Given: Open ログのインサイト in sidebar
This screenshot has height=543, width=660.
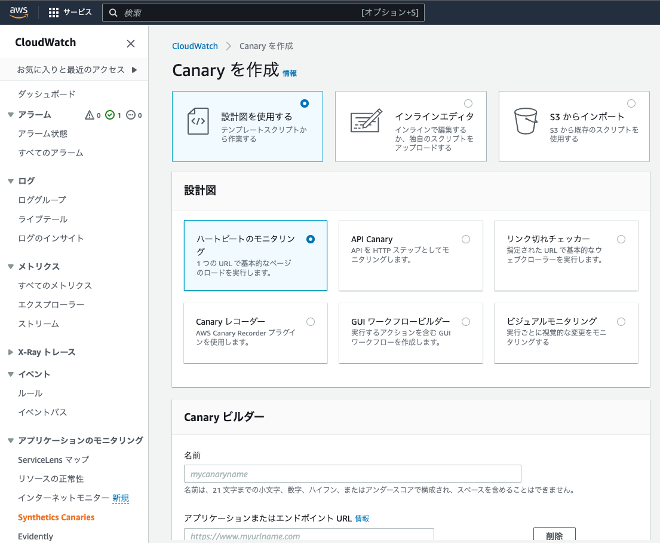Looking at the screenshot, I should click(x=51, y=238).
